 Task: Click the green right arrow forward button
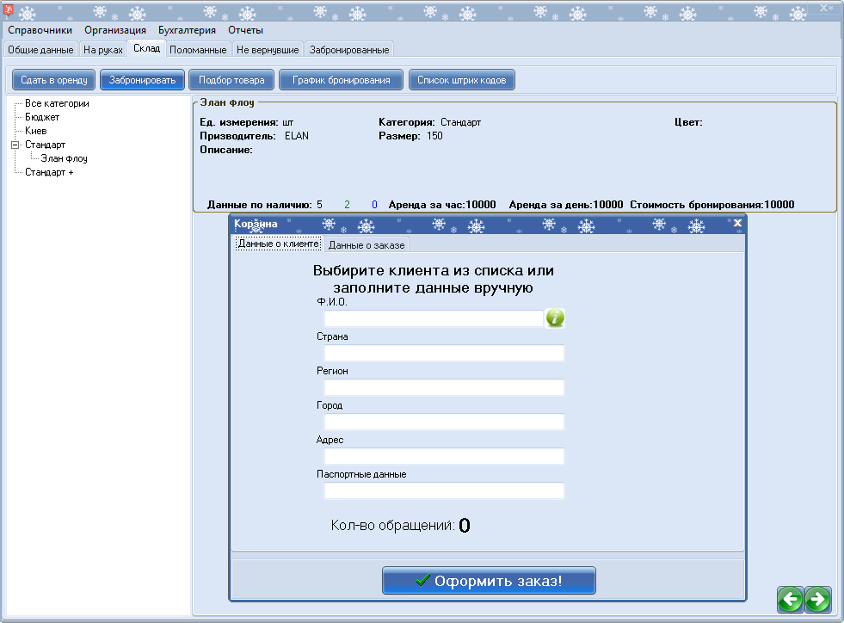[x=817, y=599]
